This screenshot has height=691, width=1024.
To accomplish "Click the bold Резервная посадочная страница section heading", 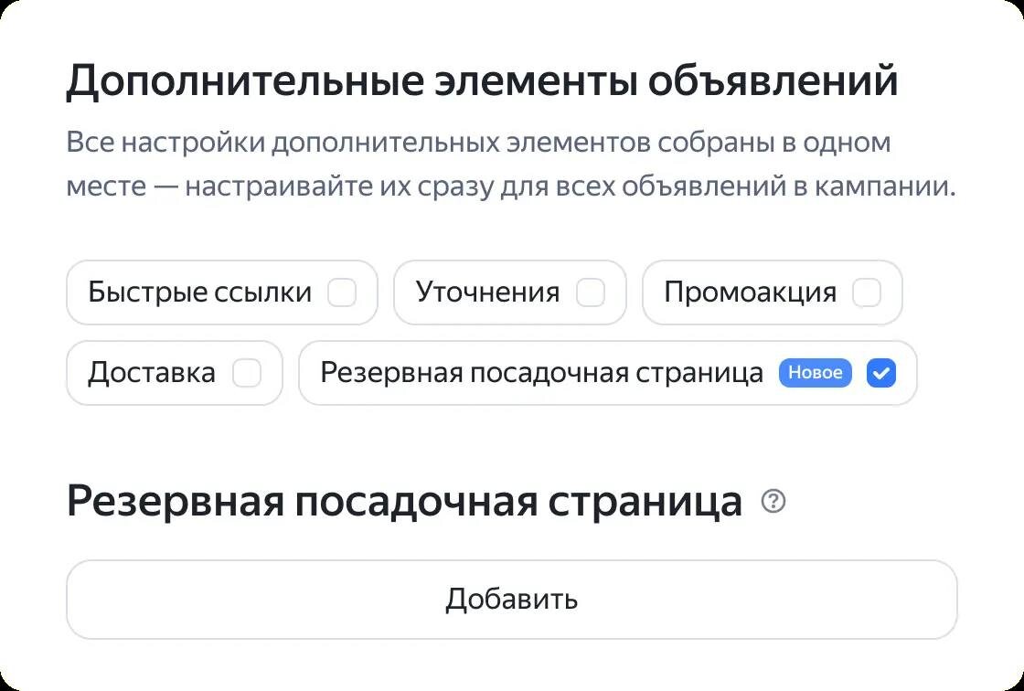I will click(x=404, y=503).
